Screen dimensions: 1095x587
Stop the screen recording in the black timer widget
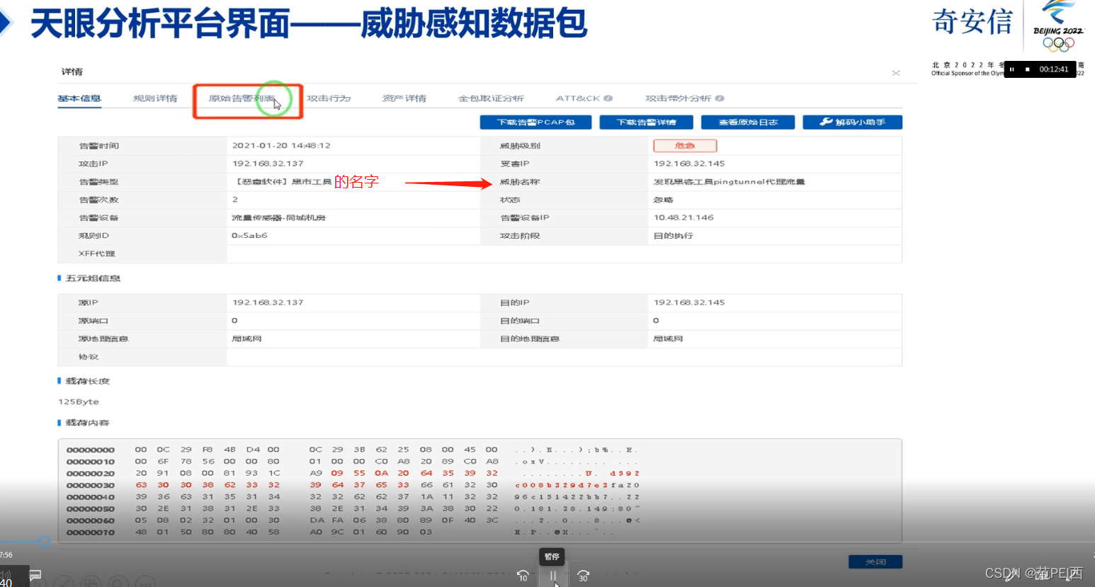[x=1028, y=69]
